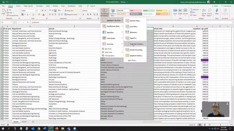Switch to the Formulas ribbon tab
This screenshot has height=131, width=234.
click(x=39, y=6)
